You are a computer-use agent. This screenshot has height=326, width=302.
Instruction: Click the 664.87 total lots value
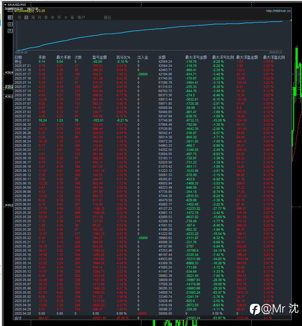[44, 318]
